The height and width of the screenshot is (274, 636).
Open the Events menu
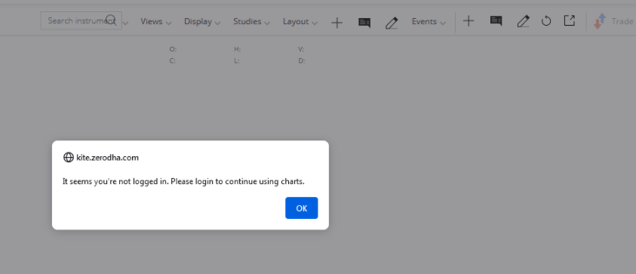pyautogui.click(x=429, y=22)
